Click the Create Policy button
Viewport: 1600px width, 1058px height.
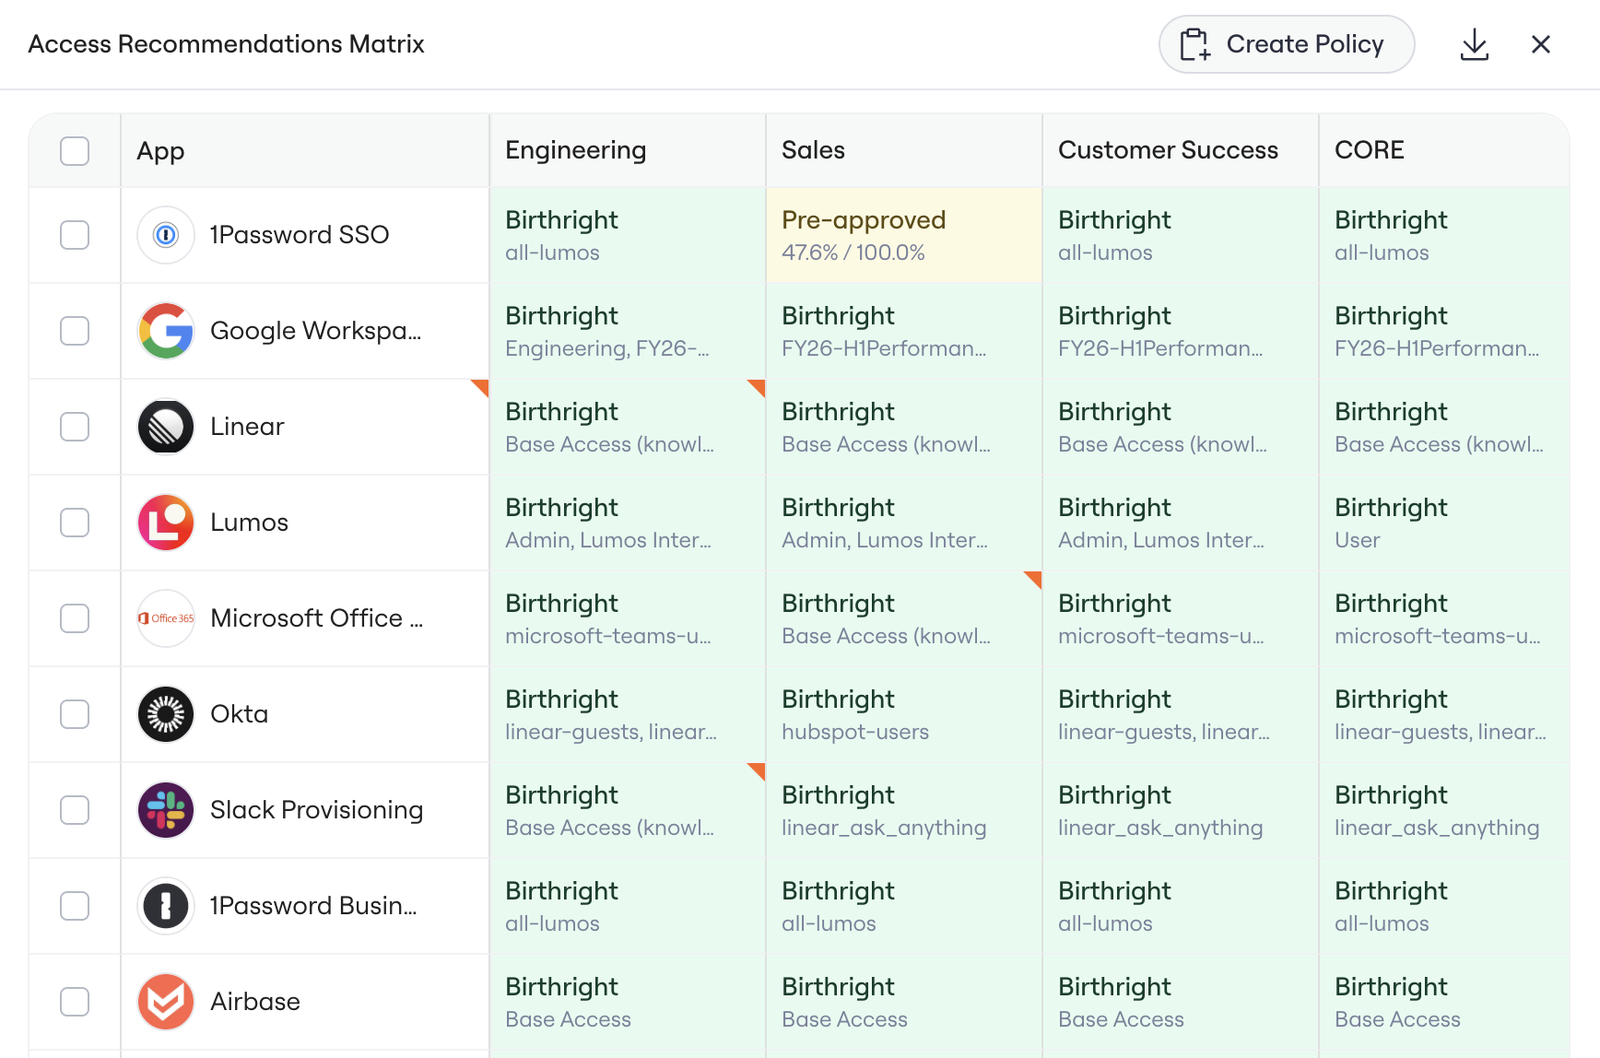click(1287, 44)
